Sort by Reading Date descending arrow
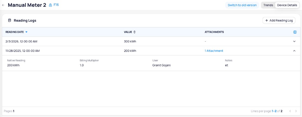 [x=26, y=32]
